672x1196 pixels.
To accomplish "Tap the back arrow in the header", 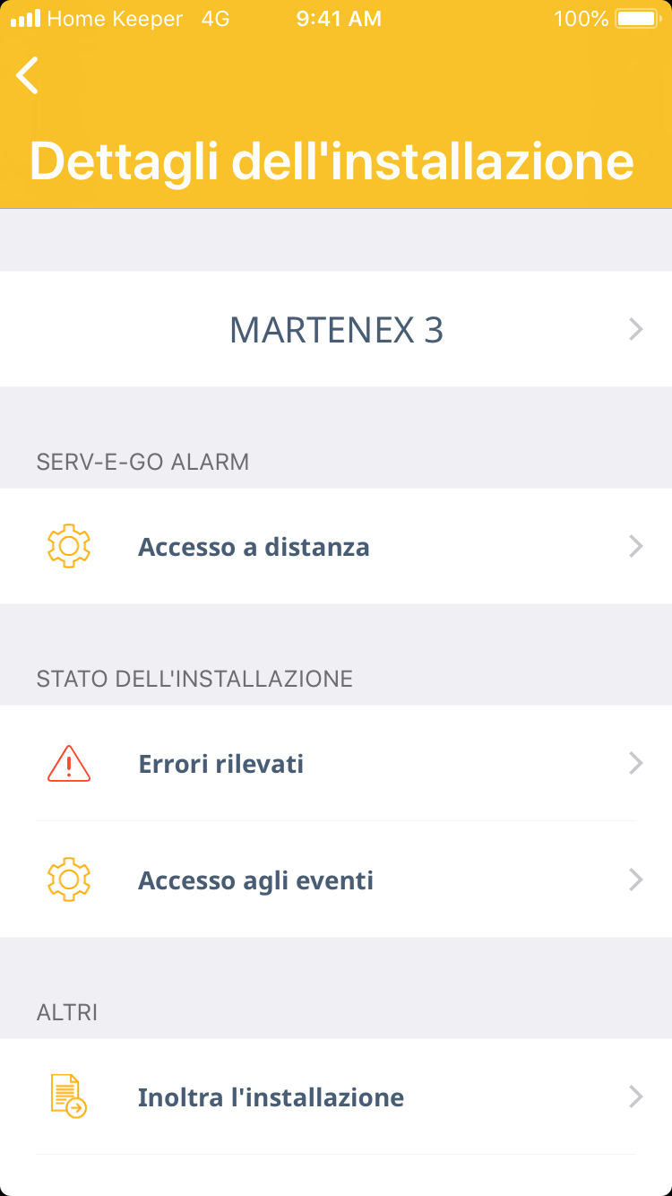I will (x=28, y=75).
